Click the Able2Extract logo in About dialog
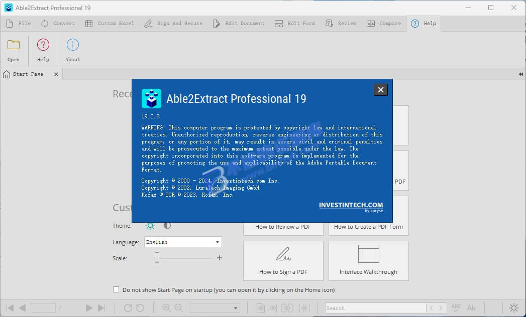526x317 pixels. [151, 98]
